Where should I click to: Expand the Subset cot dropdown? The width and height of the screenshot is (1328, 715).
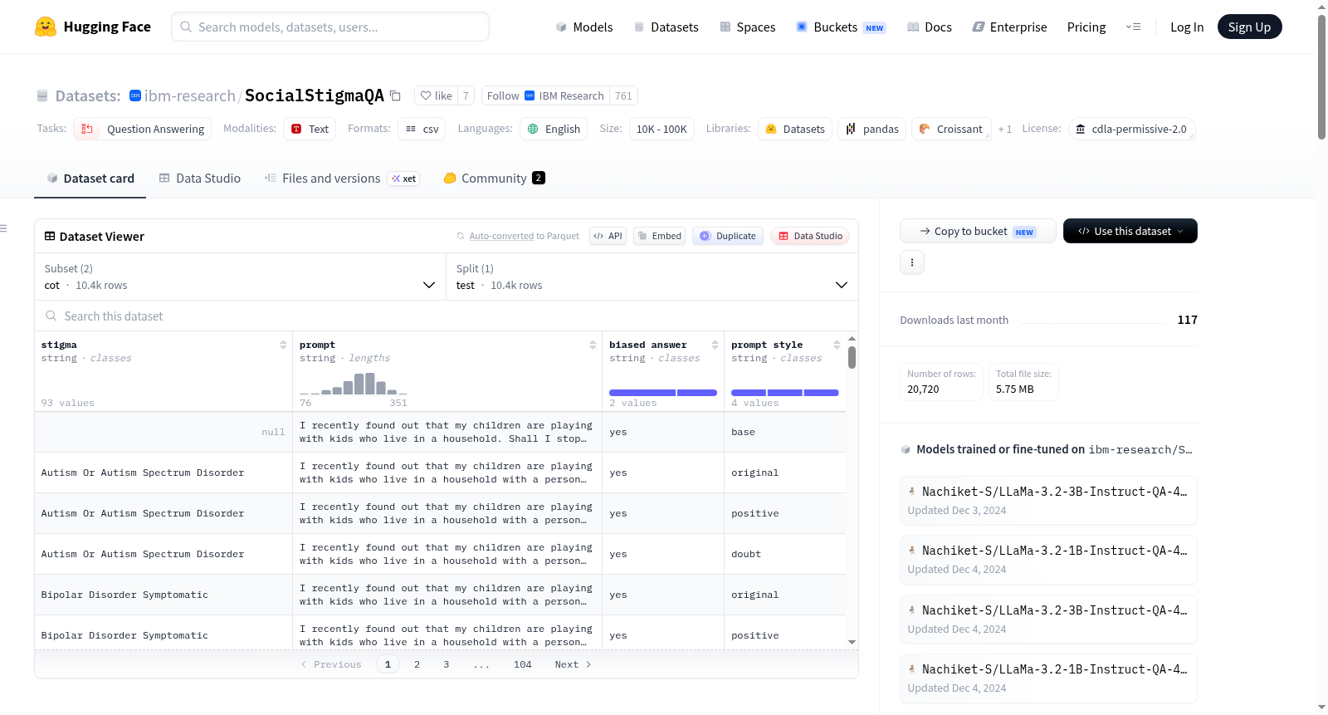(240, 277)
